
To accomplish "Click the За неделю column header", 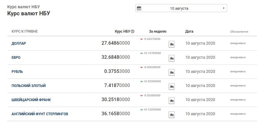I will (158, 31).
